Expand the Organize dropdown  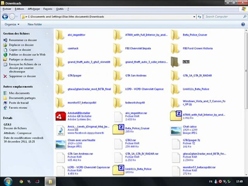[x=12, y=24]
